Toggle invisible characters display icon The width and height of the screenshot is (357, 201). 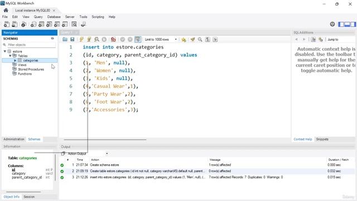208,40
